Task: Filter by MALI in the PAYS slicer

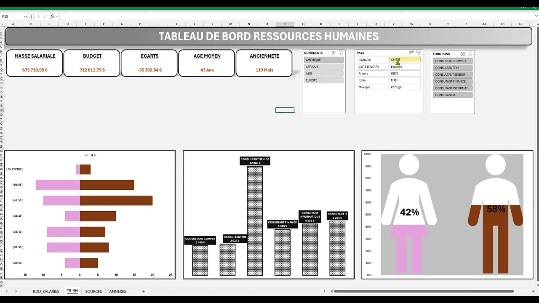Action: tap(405, 80)
